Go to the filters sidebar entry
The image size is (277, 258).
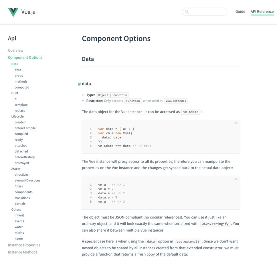[x=19, y=186]
